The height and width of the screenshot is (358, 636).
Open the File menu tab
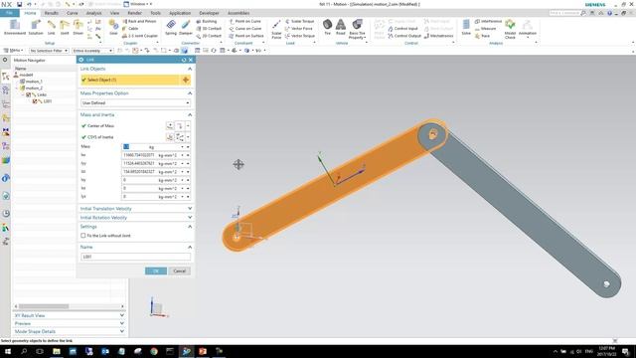pos(9,13)
